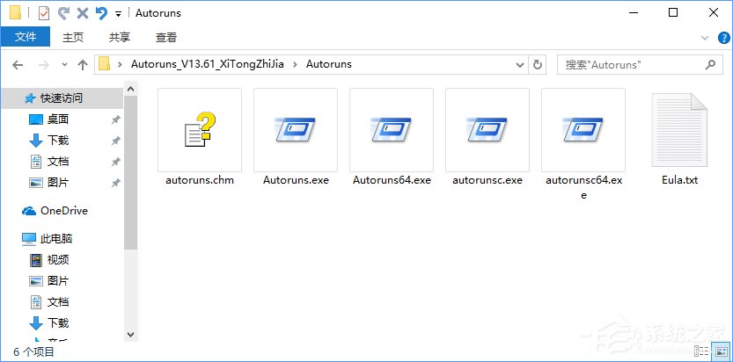733x362 pixels.
Task: Click the Autoruns64.exe file name label
Action: [x=392, y=180]
